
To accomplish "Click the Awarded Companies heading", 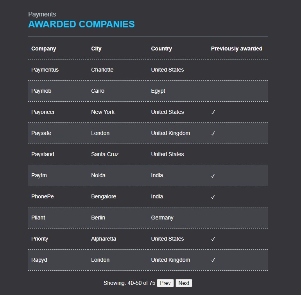I will [81, 24].
